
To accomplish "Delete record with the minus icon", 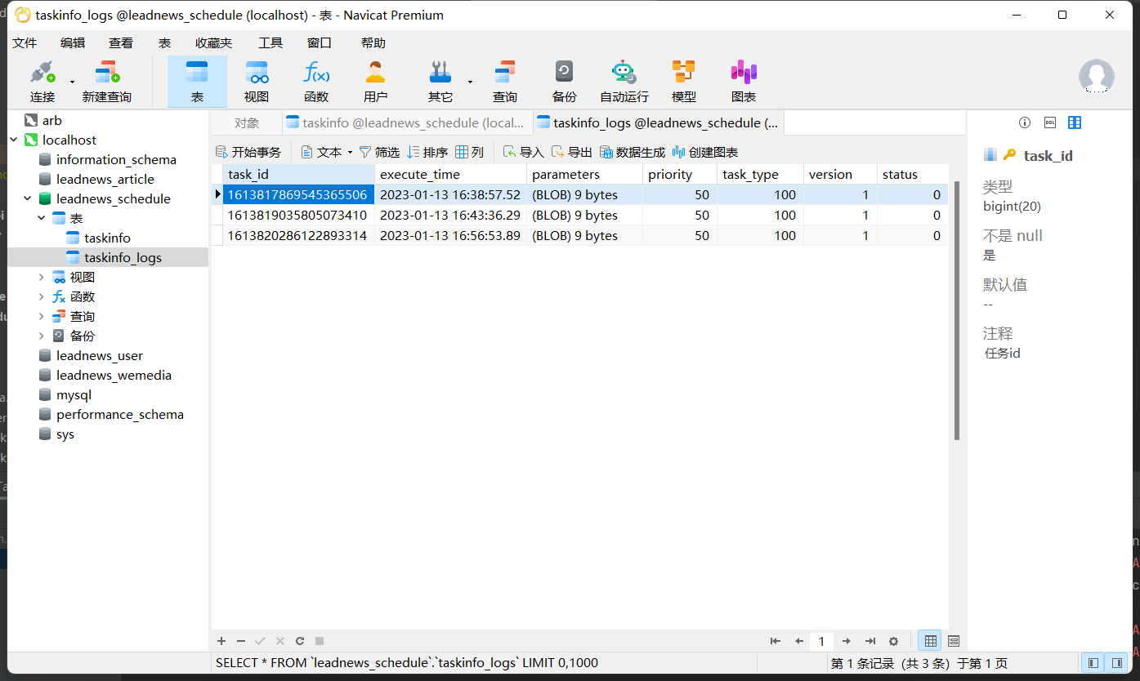I will [x=241, y=641].
